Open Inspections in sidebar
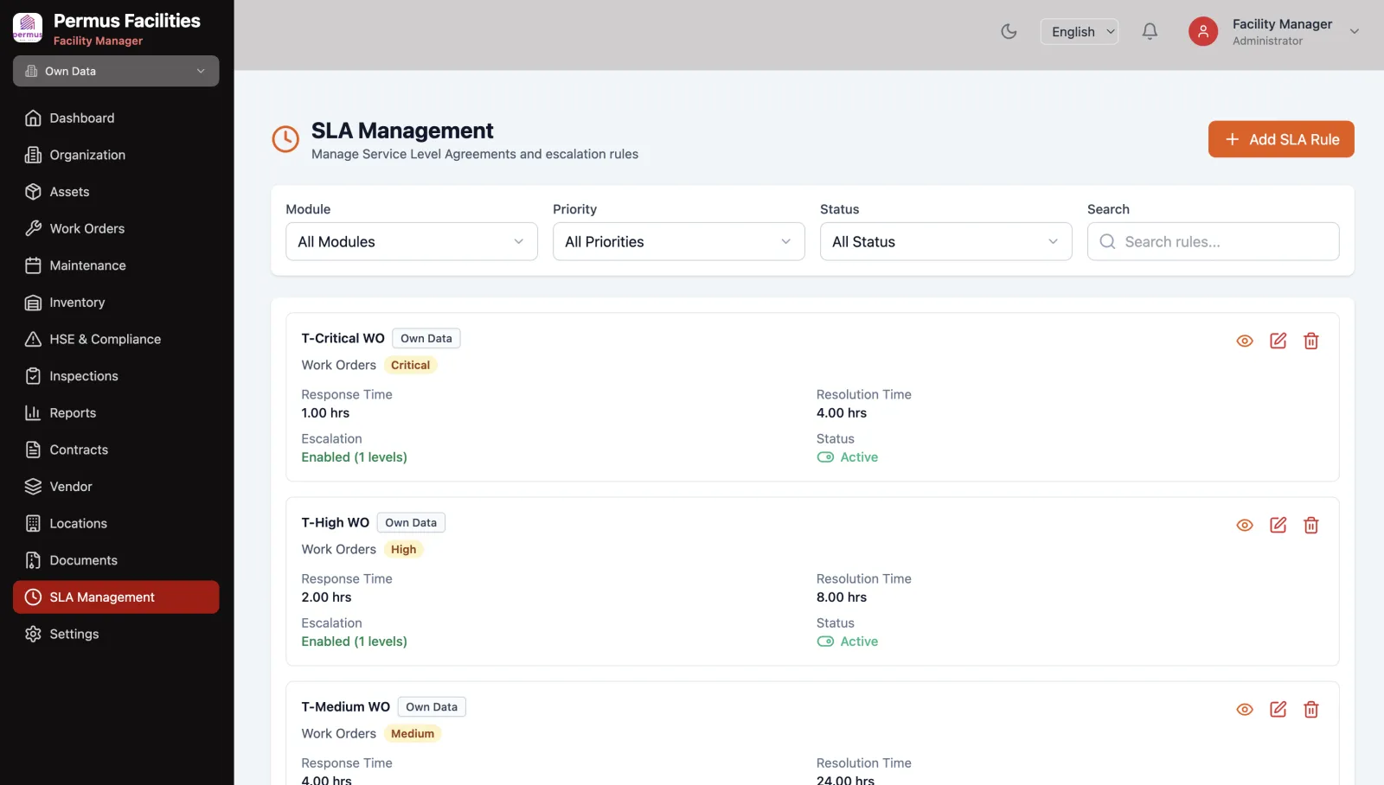1384x785 pixels. tap(116, 376)
